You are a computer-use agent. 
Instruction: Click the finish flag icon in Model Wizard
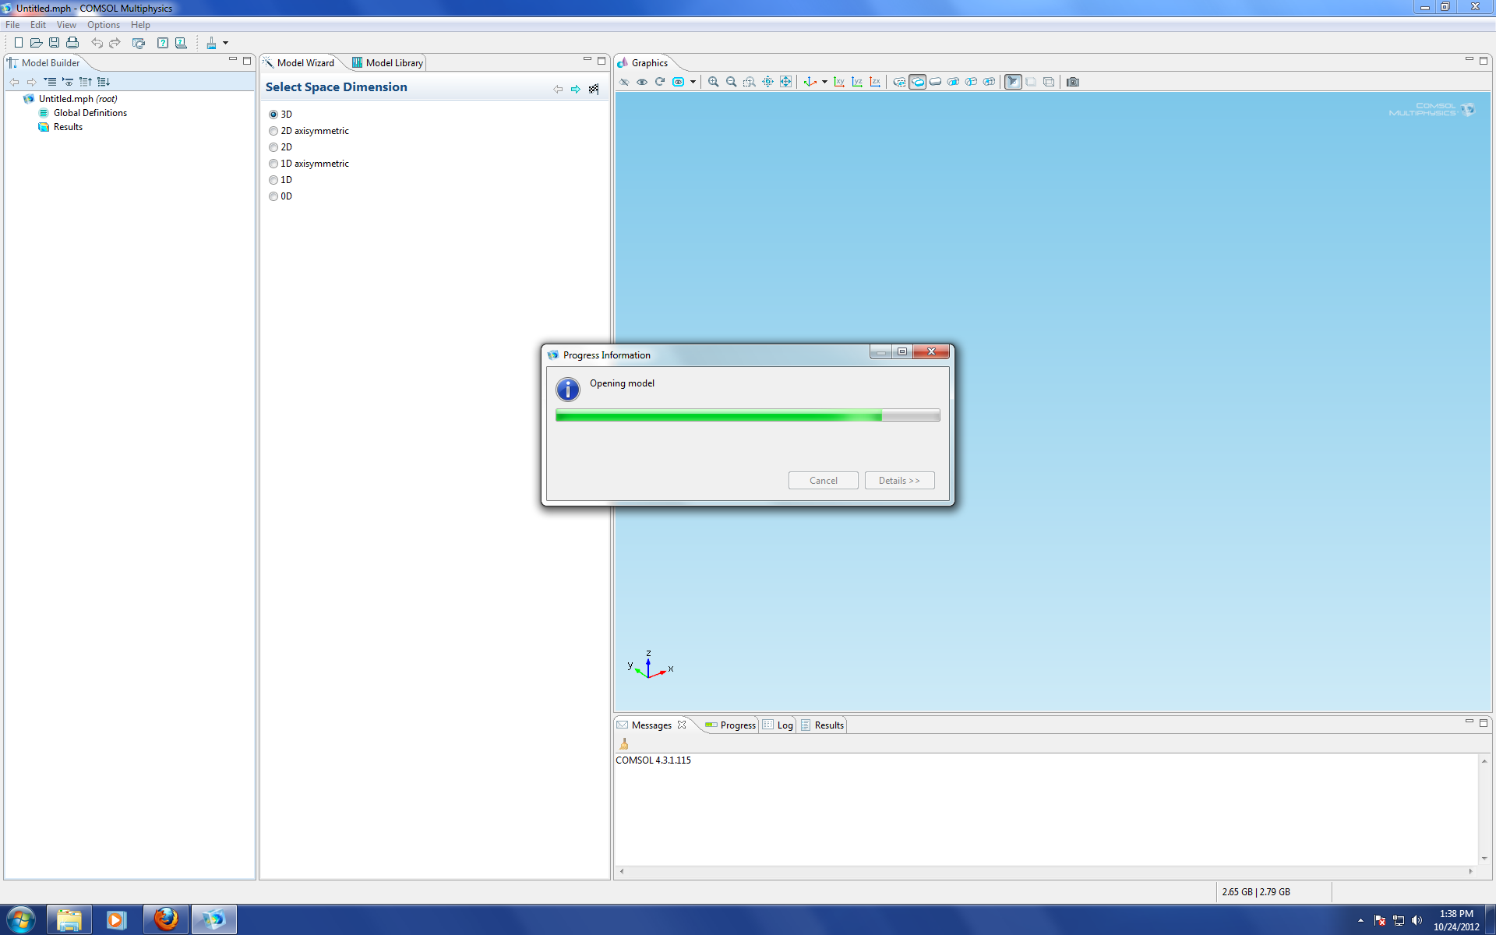pyautogui.click(x=594, y=89)
